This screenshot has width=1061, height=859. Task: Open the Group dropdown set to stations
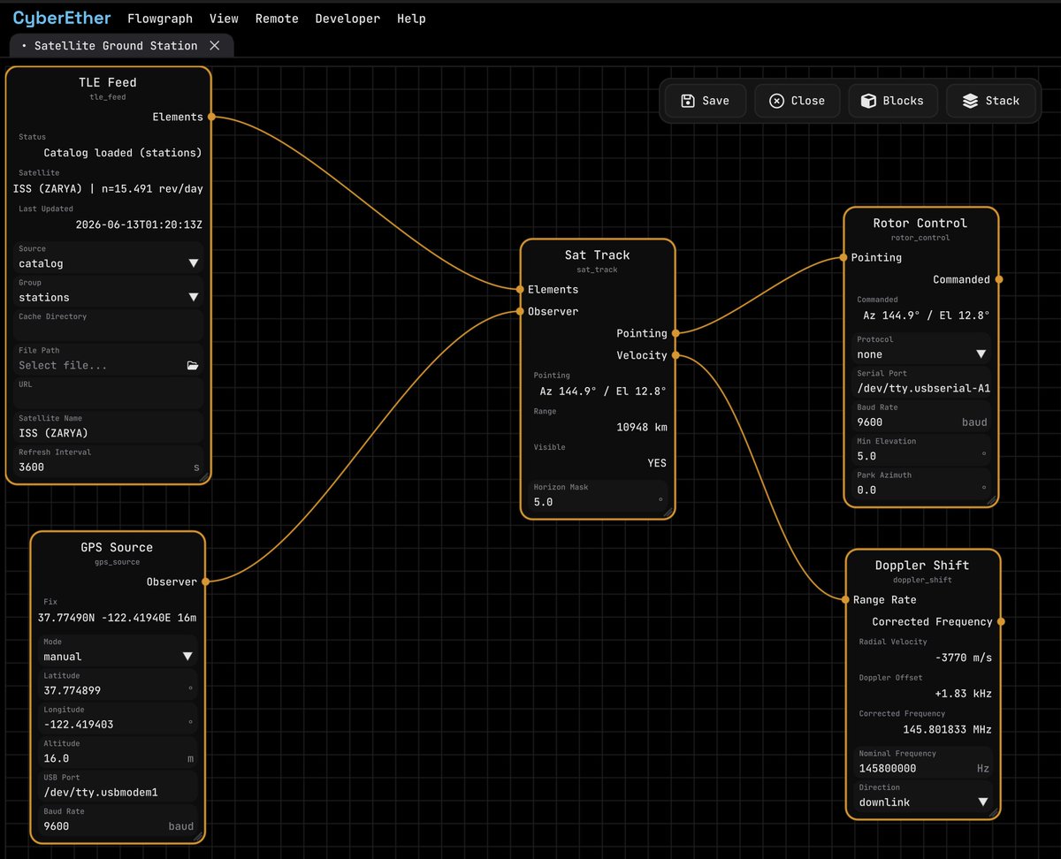pos(109,291)
